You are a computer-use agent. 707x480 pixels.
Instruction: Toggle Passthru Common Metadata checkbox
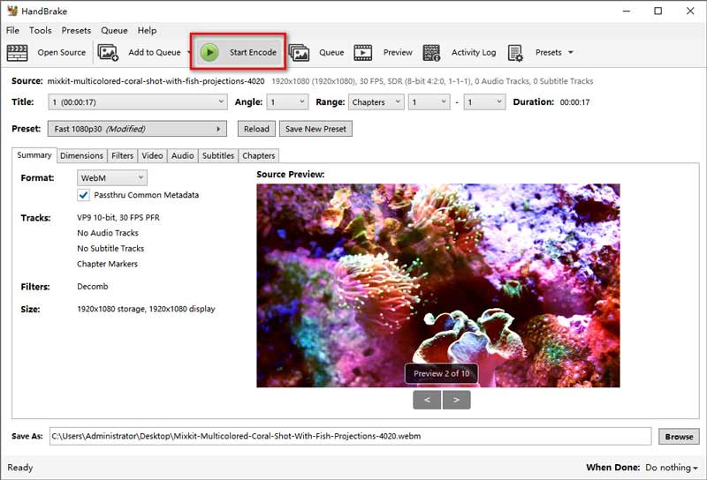click(x=83, y=195)
